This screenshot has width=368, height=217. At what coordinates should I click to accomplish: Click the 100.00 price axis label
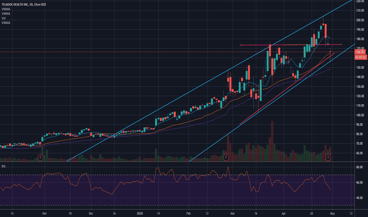[360, 115]
